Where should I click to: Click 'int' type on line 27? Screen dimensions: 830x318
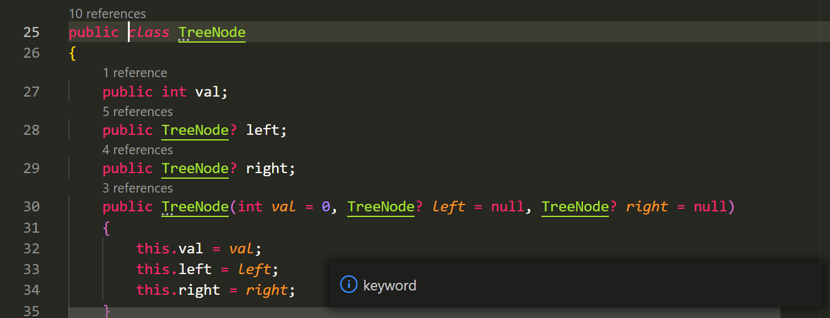174,92
